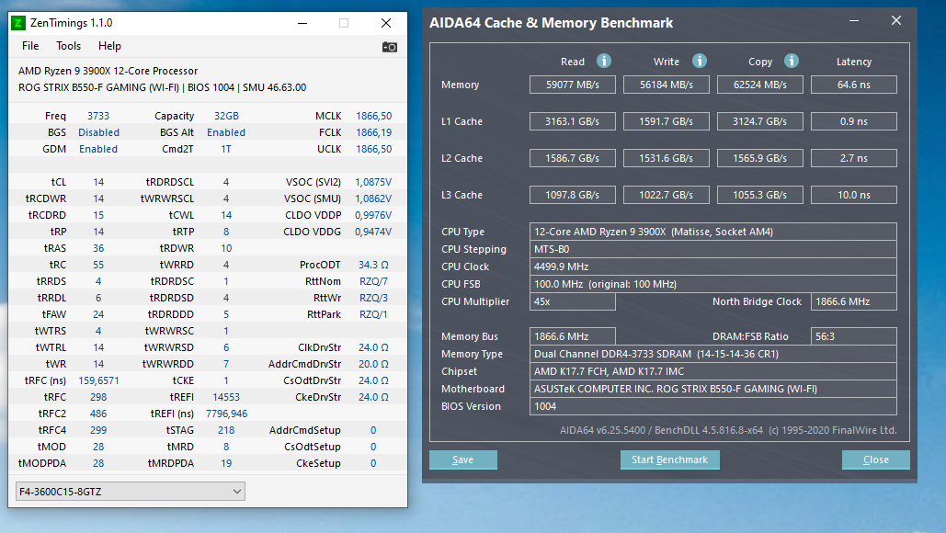Image resolution: width=946 pixels, height=533 pixels.
Task: Maximize the ZenTimings window
Action: tap(344, 23)
